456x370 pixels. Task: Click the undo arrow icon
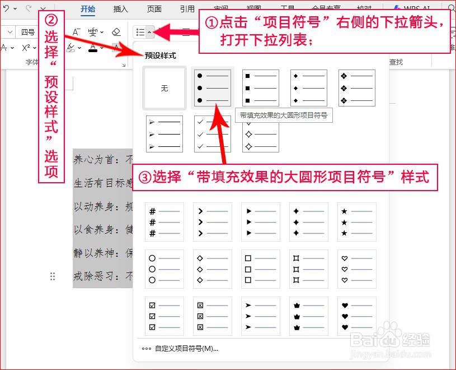coord(6,7)
